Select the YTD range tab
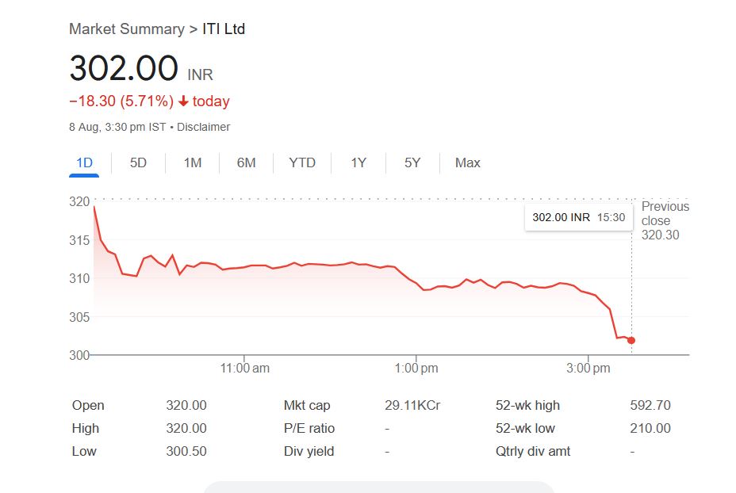Screen dimensions: 736x493 coord(302,163)
